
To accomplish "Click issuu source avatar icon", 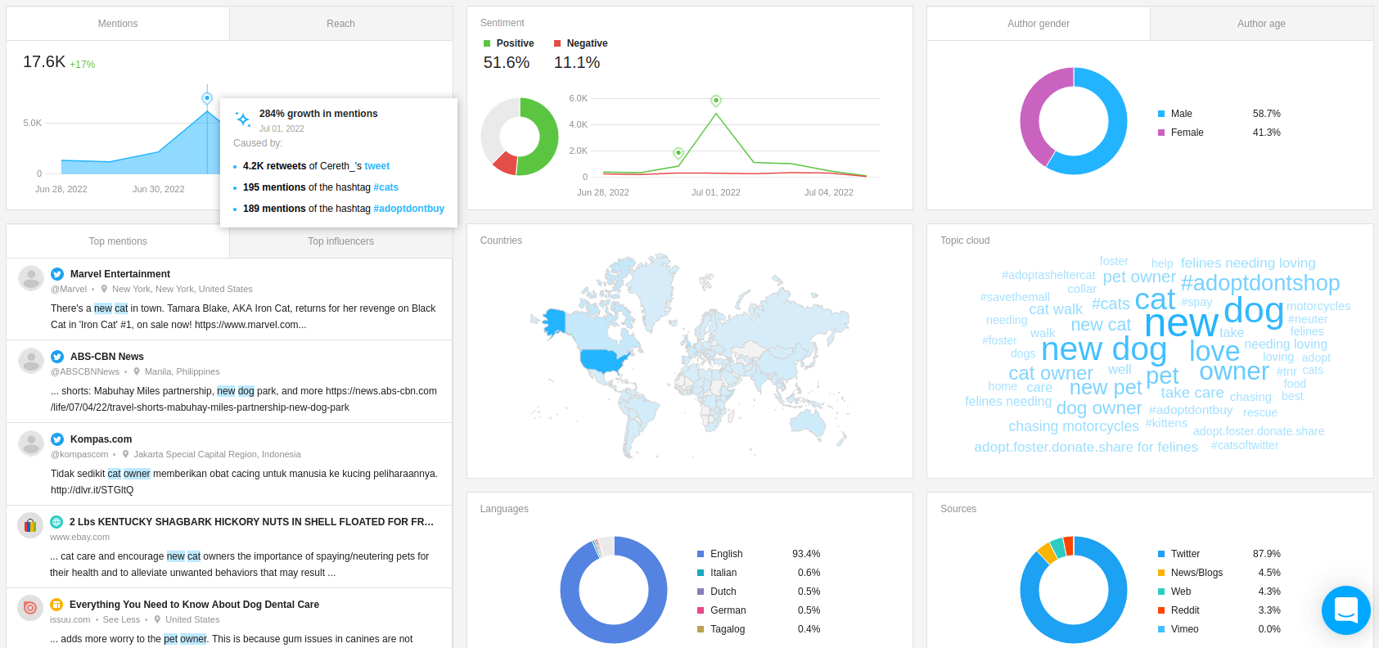I will 30,608.
